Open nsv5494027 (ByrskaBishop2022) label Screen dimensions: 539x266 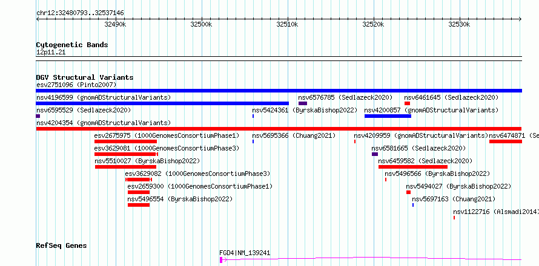click(x=458, y=186)
